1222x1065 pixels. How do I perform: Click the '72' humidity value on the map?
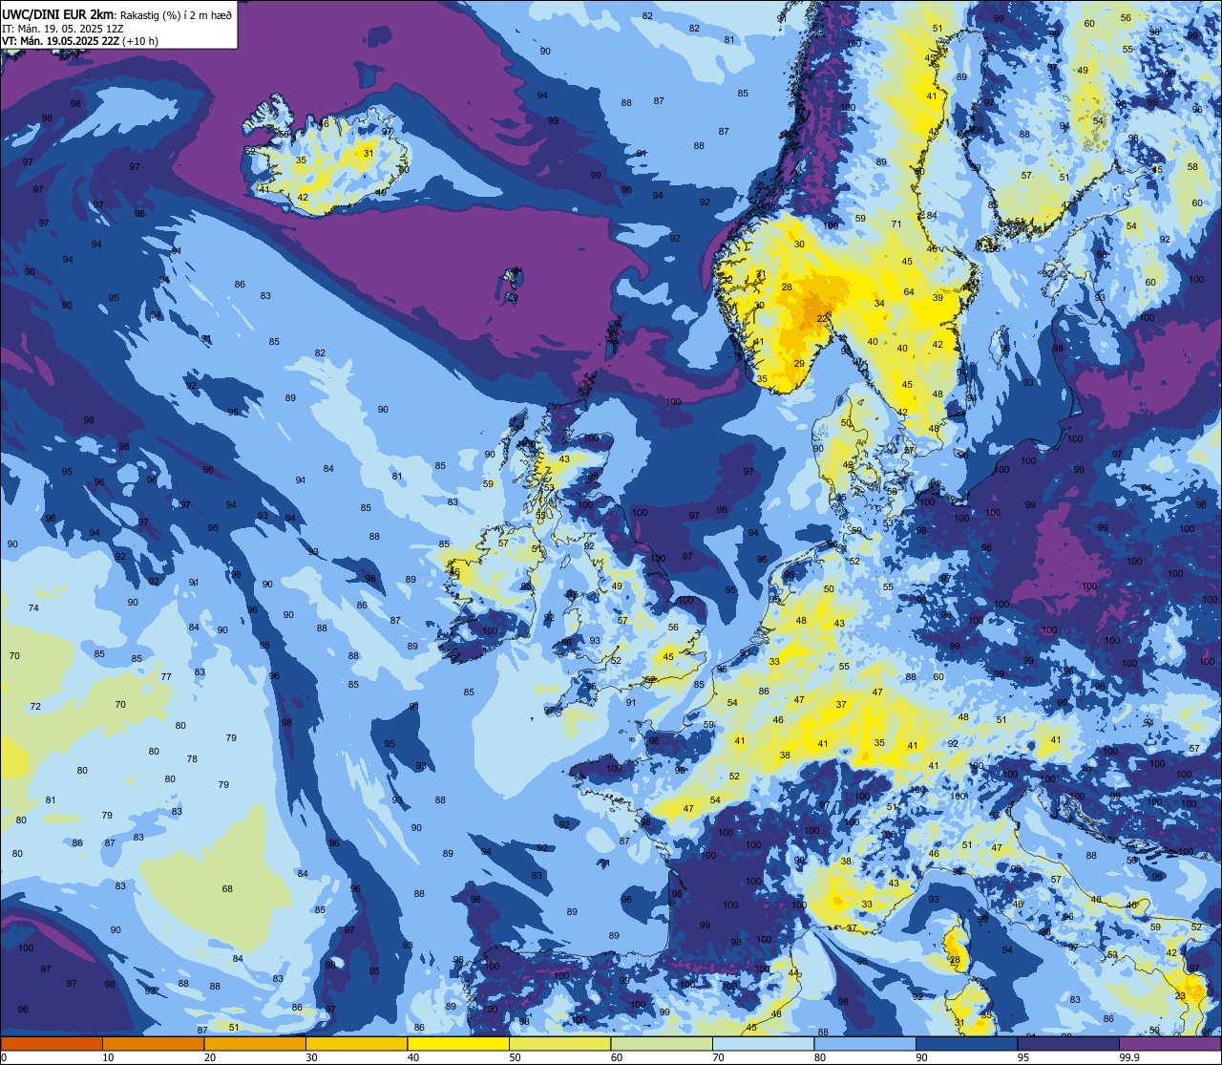(x=35, y=707)
